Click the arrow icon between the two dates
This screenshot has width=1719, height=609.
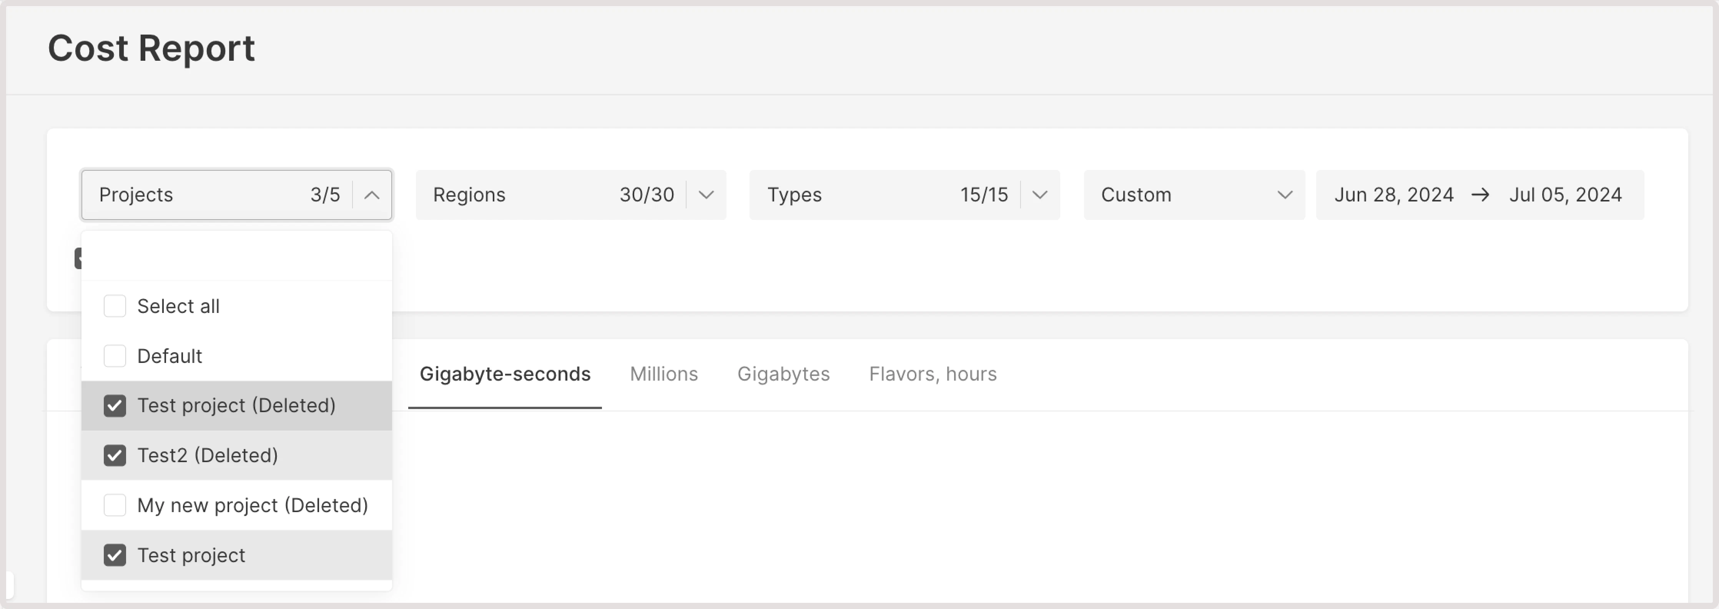[1481, 194]
